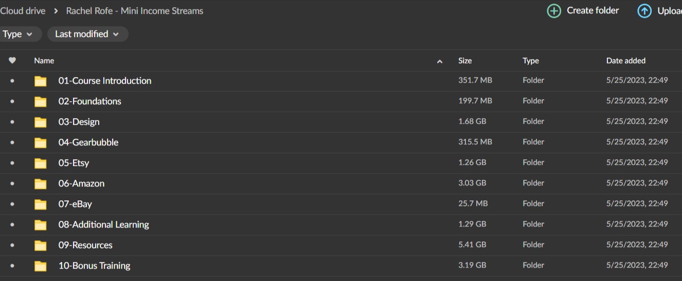Click the 315.5 MB size value

click(475, 142)
